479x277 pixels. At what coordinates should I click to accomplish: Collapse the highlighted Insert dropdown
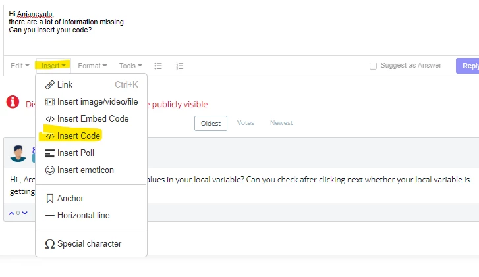coord(53,66)
